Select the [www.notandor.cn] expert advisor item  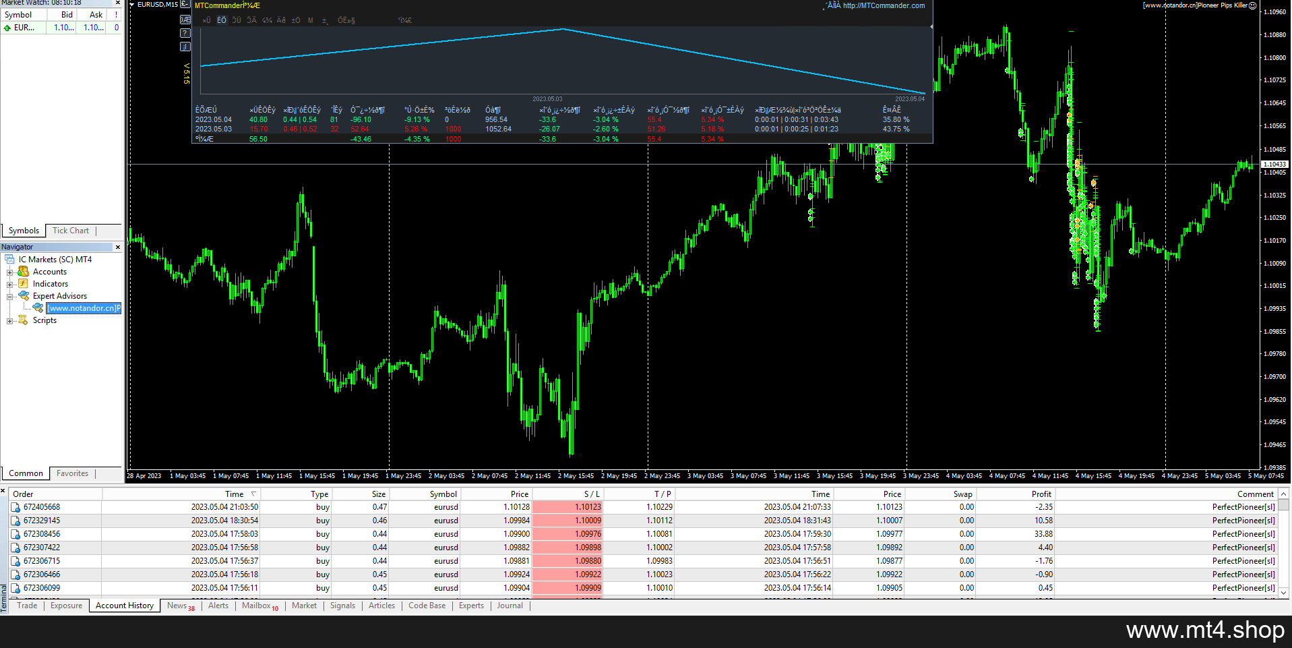coord(84,308)
